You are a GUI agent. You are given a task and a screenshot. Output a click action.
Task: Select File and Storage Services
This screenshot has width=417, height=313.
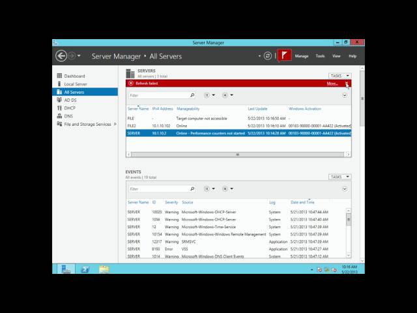tap(87, 125)
